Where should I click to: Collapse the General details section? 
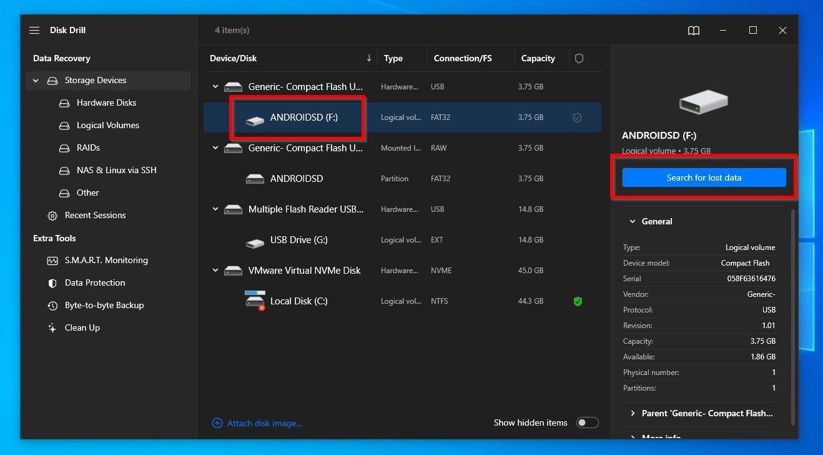point(632,222)
